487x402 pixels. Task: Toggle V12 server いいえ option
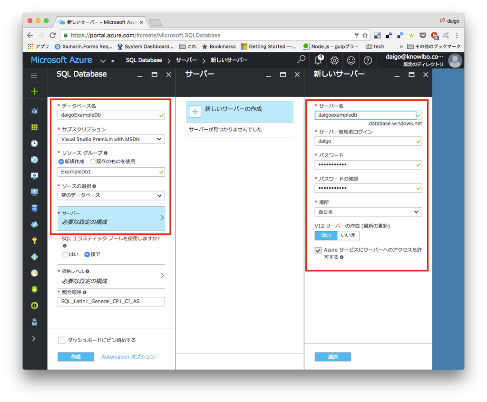[348, 235]
